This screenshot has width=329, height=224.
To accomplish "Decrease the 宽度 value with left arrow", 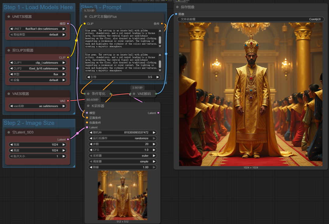I will (11, 144).
